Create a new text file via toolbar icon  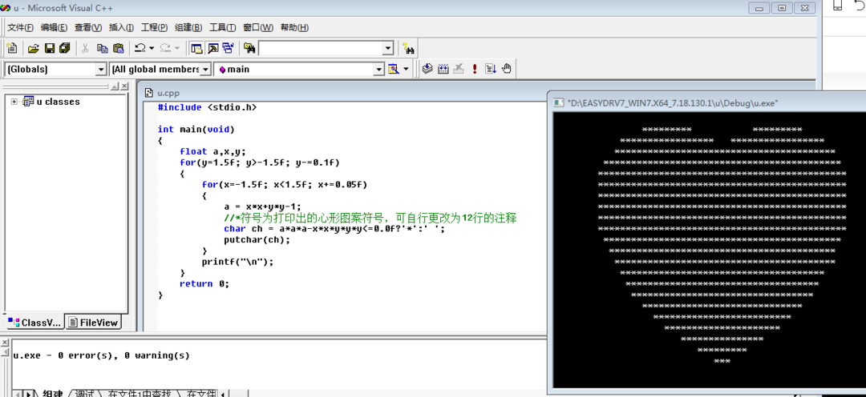pyautogui.click(x=11, y=49)
